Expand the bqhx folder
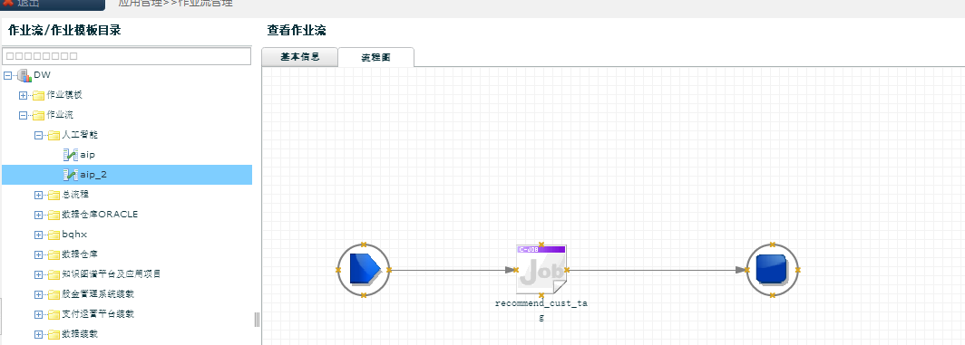This screenshot has width=965, height=345. click(x=38, y=235)
